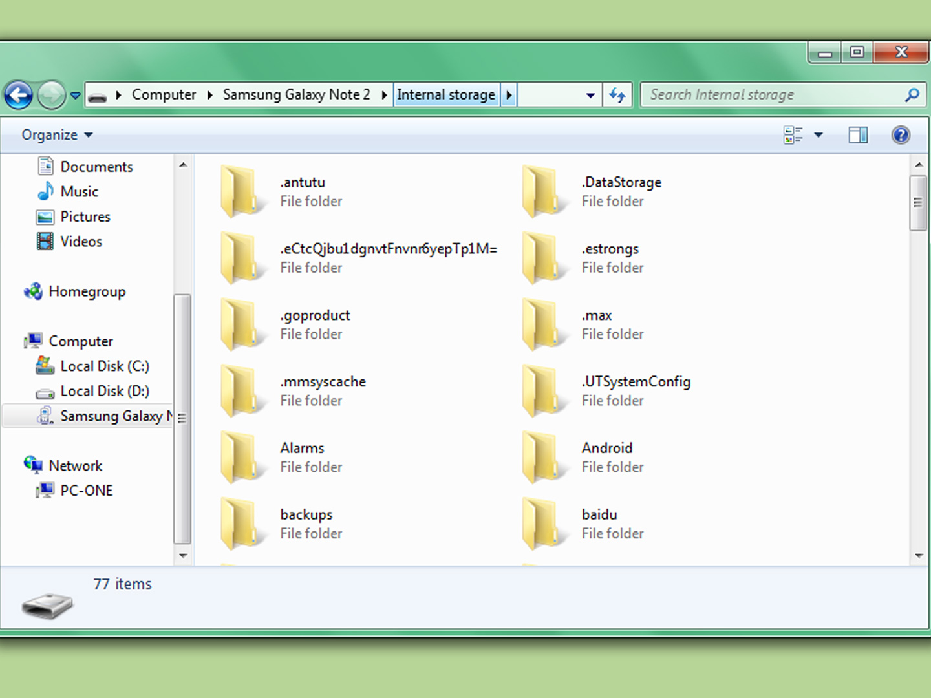Viewport: 931px width, 698px height.
Task: Select the backups folder icon
Action: click(x=242, y=524)
